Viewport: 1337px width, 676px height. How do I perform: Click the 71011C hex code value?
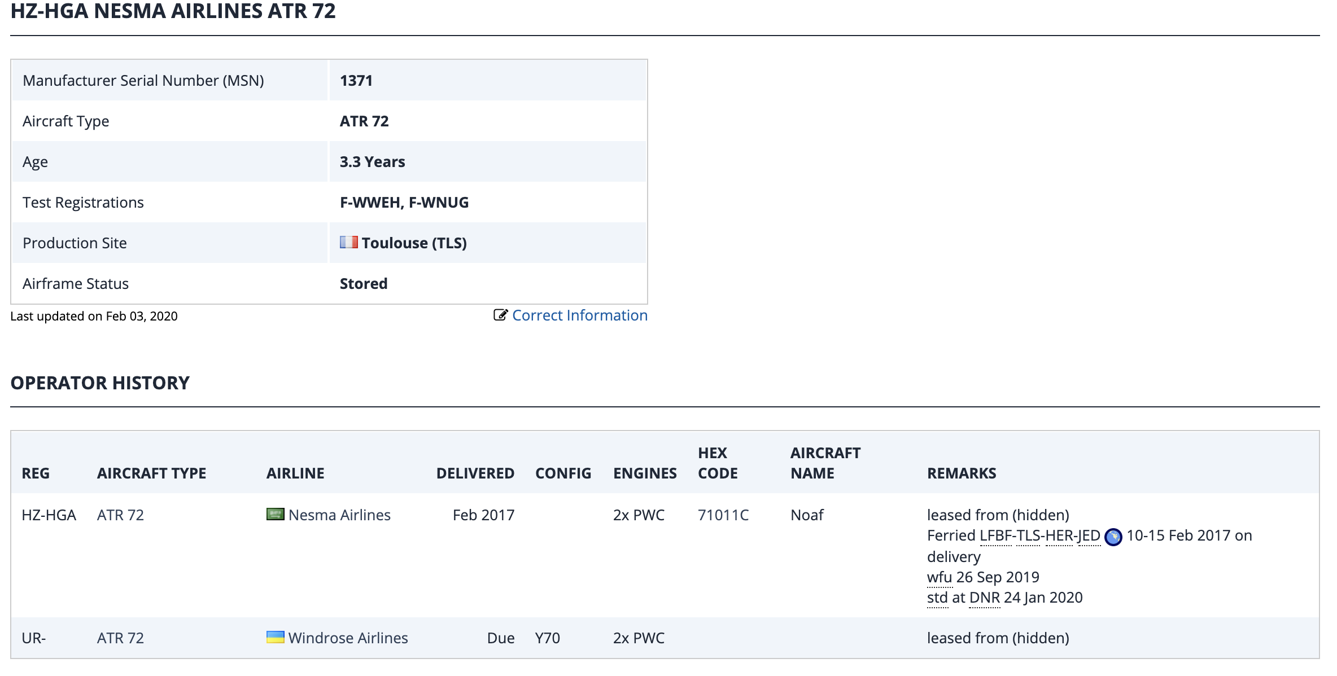723,515
